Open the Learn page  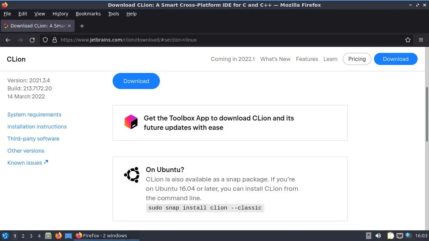(330, 59)
